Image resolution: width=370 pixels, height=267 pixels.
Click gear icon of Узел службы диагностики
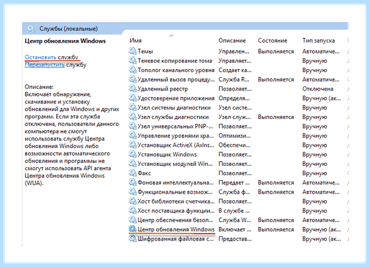tap(133, 117)
